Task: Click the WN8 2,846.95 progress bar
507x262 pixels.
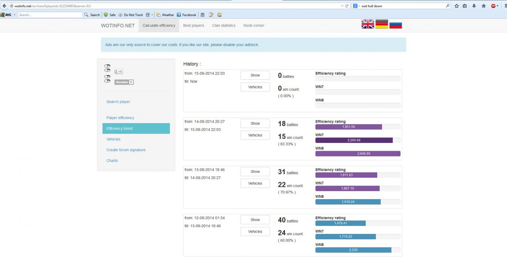Action: pyautogui.click(x=358, y=153)
